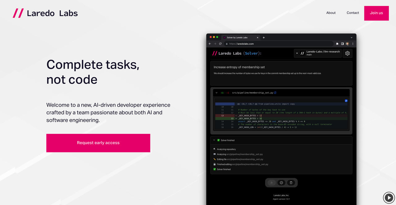Close the Solver by Laredo Labs tab
Screen dimensions: 396x205
tap(258, 37)
